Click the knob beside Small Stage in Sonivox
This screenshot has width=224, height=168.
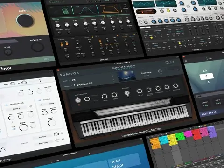coord(160,71)
